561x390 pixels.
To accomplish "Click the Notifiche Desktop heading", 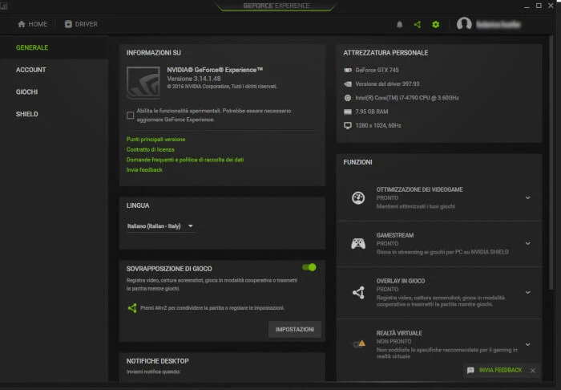I will [157, 361].
